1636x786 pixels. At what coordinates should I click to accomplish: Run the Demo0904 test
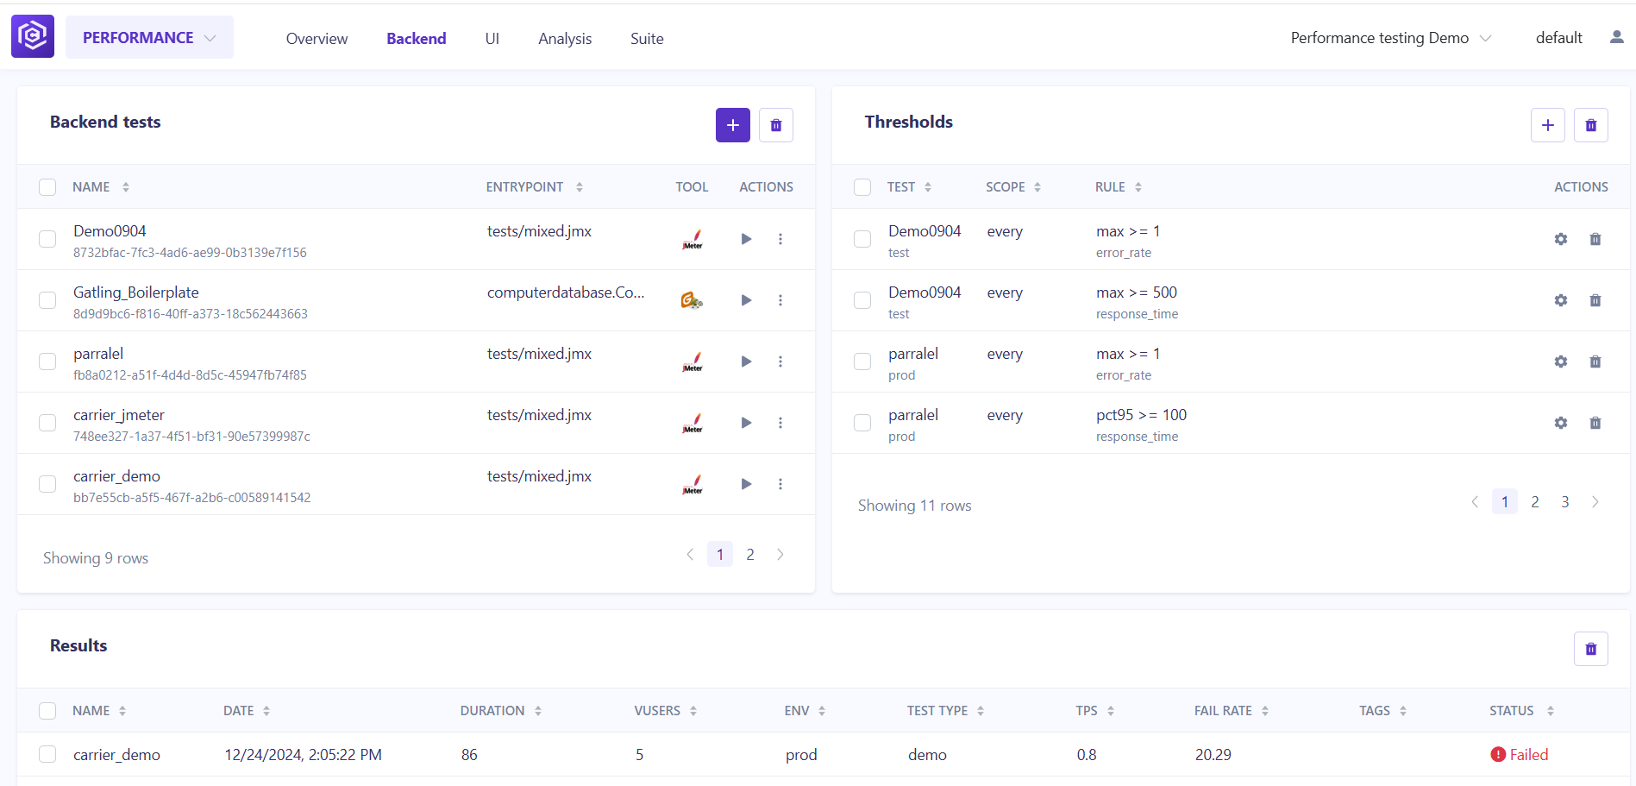(746, 239)
